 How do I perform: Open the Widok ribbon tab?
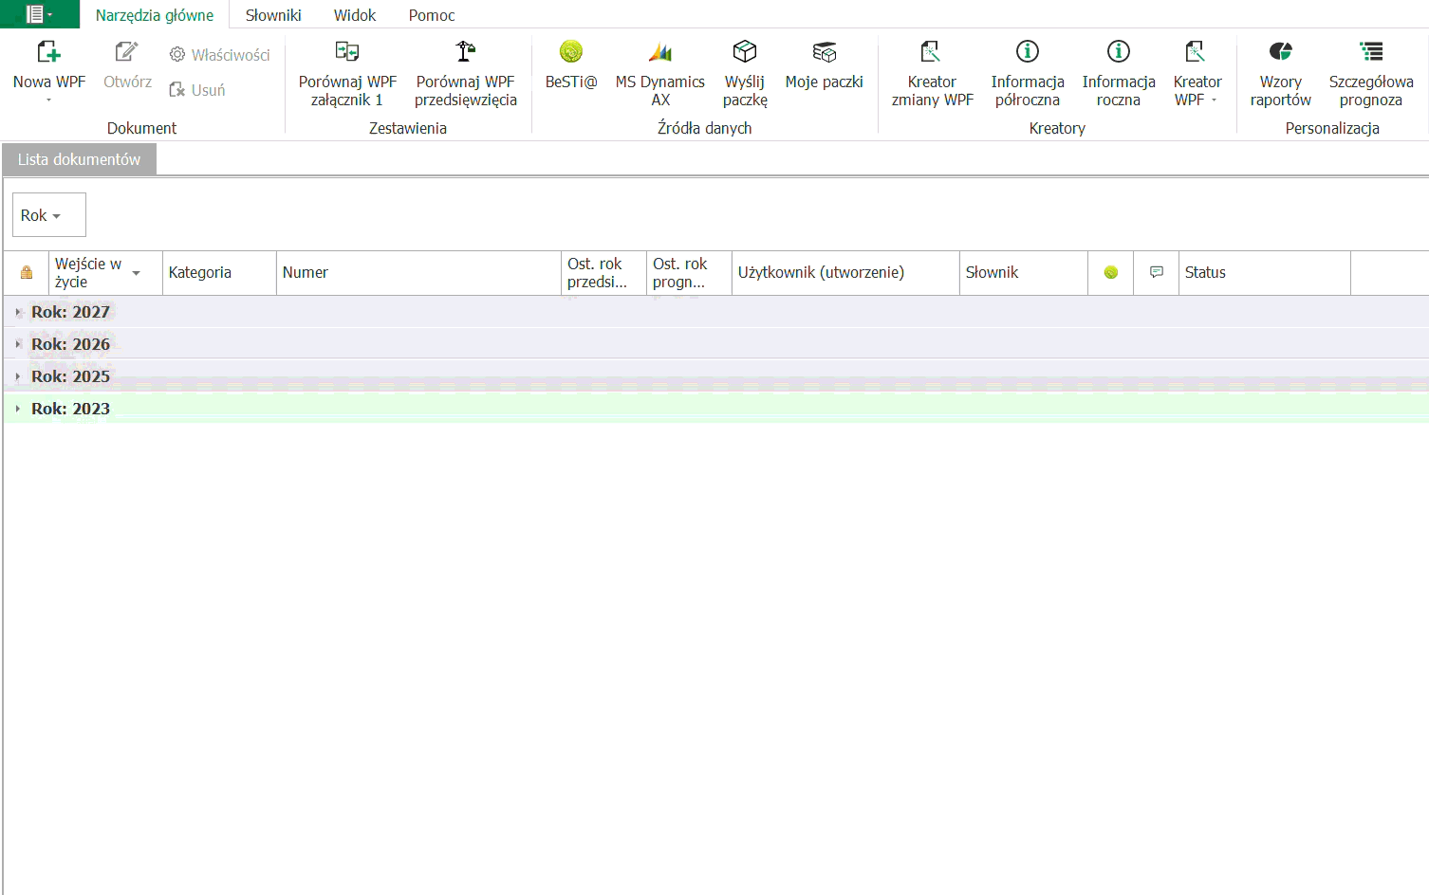click(355, 15)
